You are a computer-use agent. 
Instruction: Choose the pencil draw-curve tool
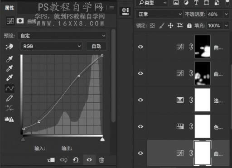[x=10, y=98]
